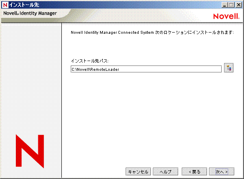244x179 pixels.
Task: Click the disabled maximize button in the title bar
Action: tap(231, 5)
